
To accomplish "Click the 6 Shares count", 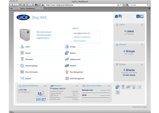I will pyautogui.click(x=129, y=70).
